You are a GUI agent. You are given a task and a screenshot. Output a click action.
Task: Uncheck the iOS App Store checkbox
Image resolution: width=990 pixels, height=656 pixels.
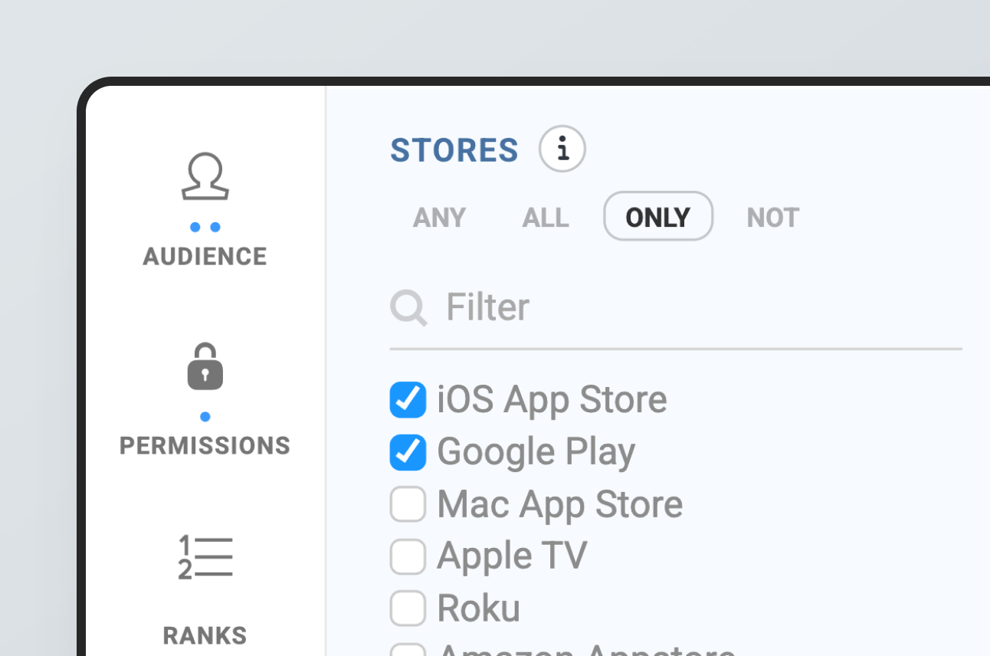coord(408,399)
